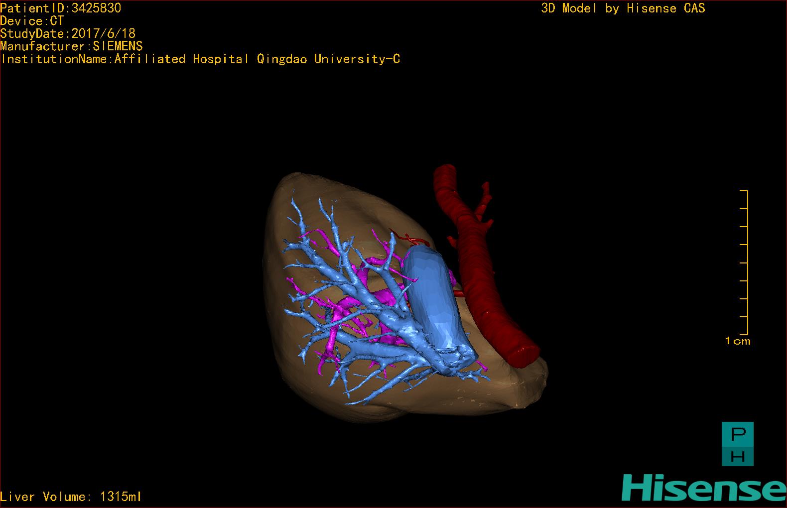Click the Device:CT label
The width and height of the screenshot is (787, 508).
[32, 21]
